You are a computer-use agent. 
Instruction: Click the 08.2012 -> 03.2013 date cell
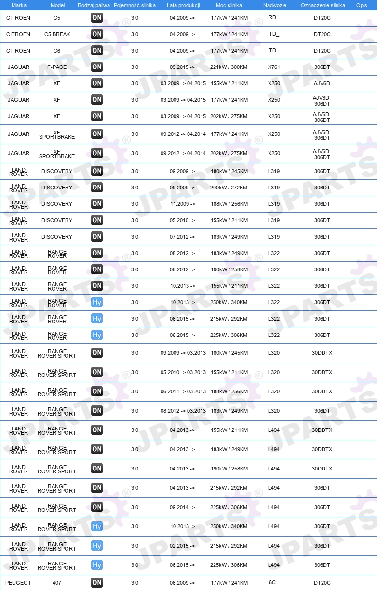click(183, 411)
